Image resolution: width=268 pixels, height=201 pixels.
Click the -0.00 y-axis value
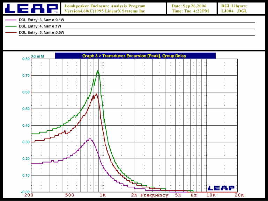tap(25, 192)
